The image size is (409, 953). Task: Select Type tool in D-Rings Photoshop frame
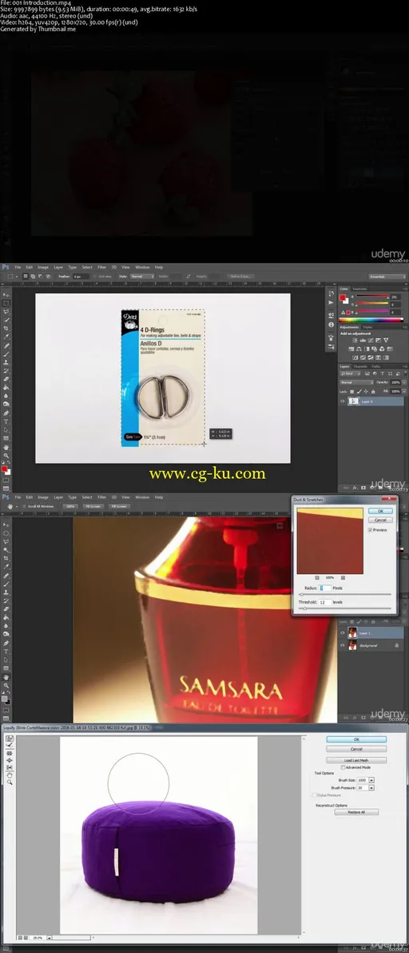(x=6, y=421)
